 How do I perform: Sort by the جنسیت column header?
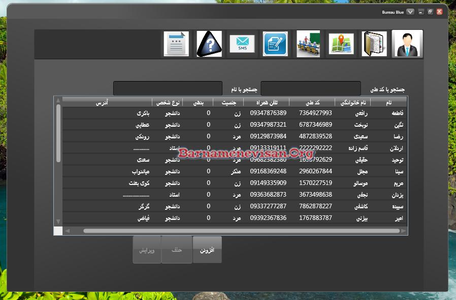click(229, 102)
